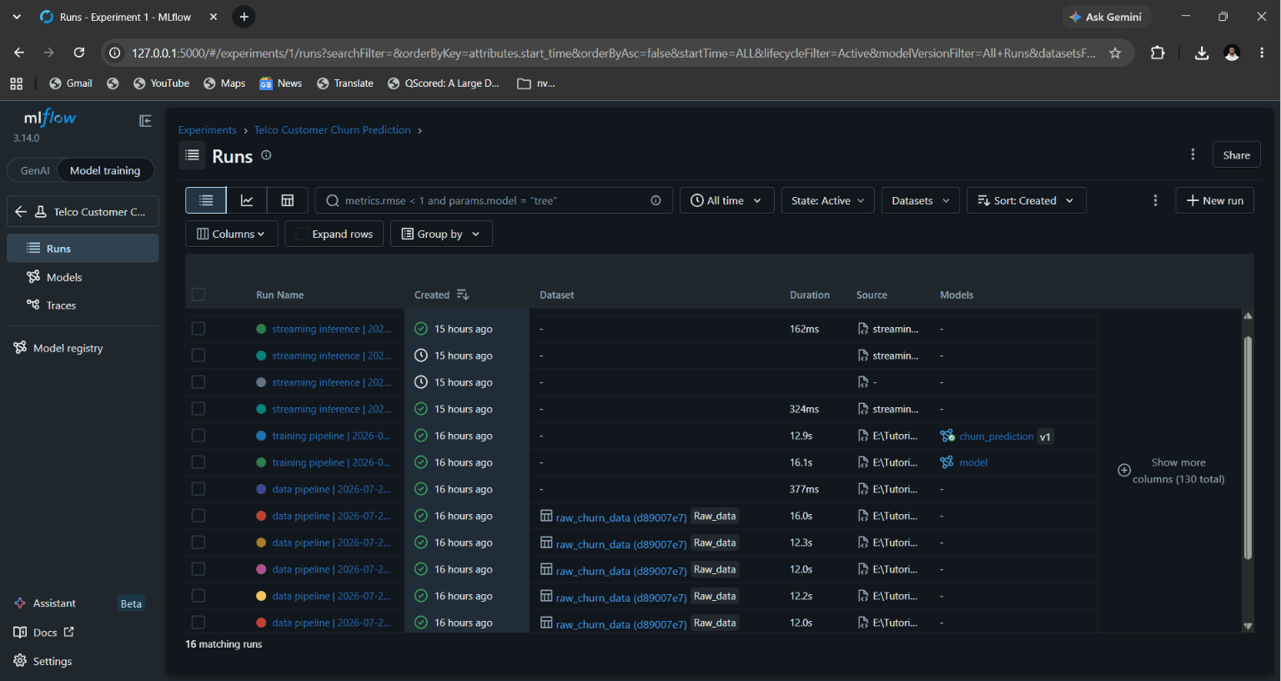Viewport: 1281px width, 681px height.
Task: Open the Google apps grid in bookmarks bar
Action: pyautogui.click(x=16, y=83)
